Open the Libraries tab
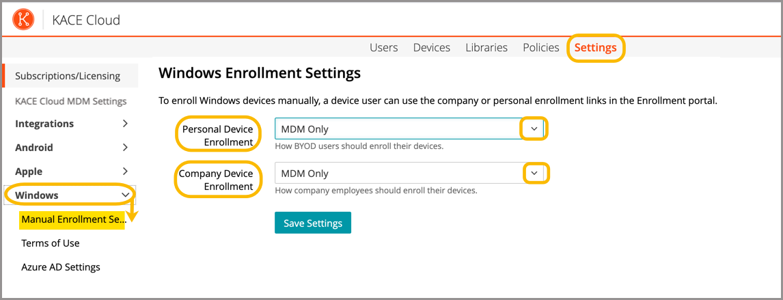This screenshot has width=783, height=300. [x=486, y=48]
